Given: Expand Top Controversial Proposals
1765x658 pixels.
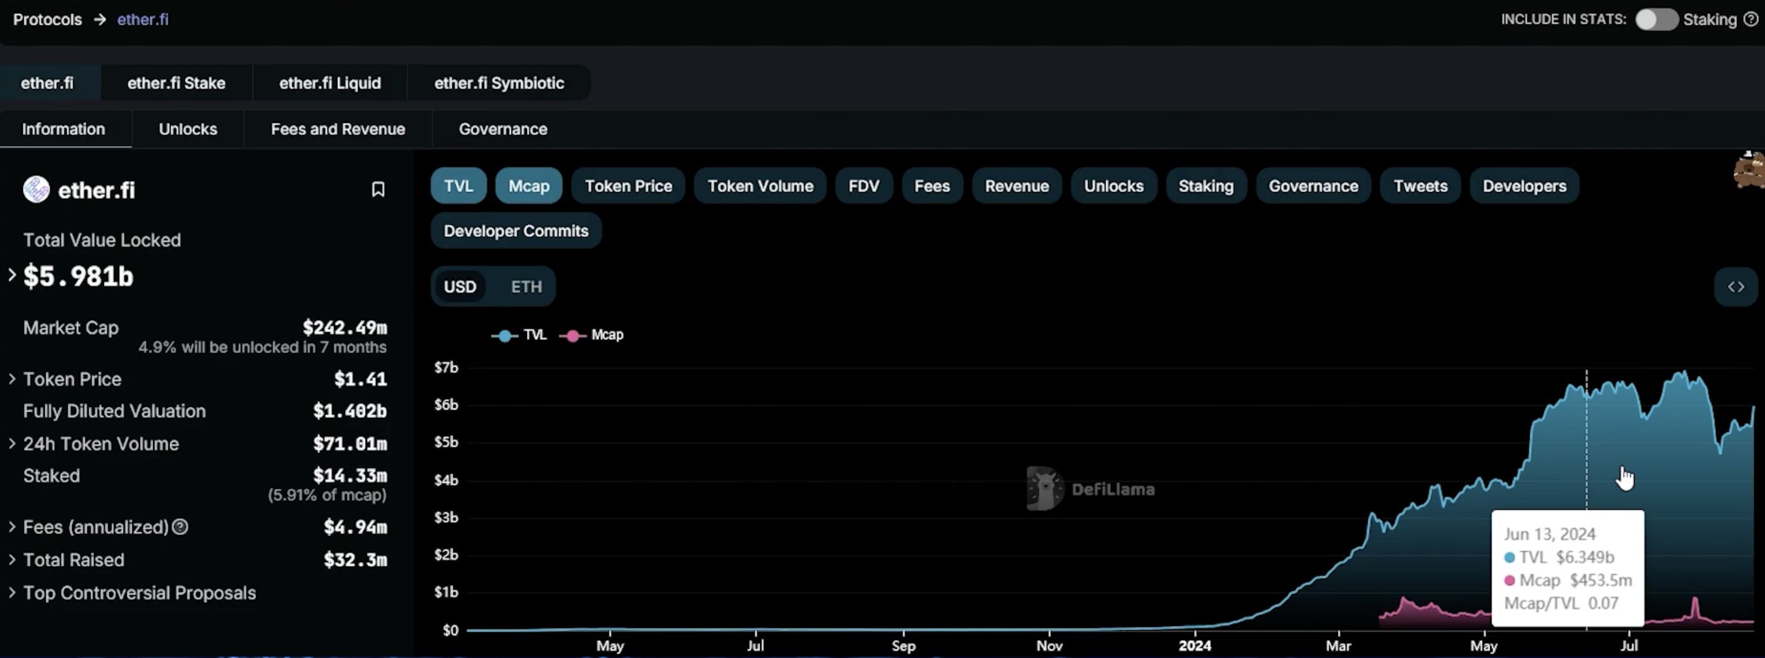Looking at the screenshot, I should [12, 593].
